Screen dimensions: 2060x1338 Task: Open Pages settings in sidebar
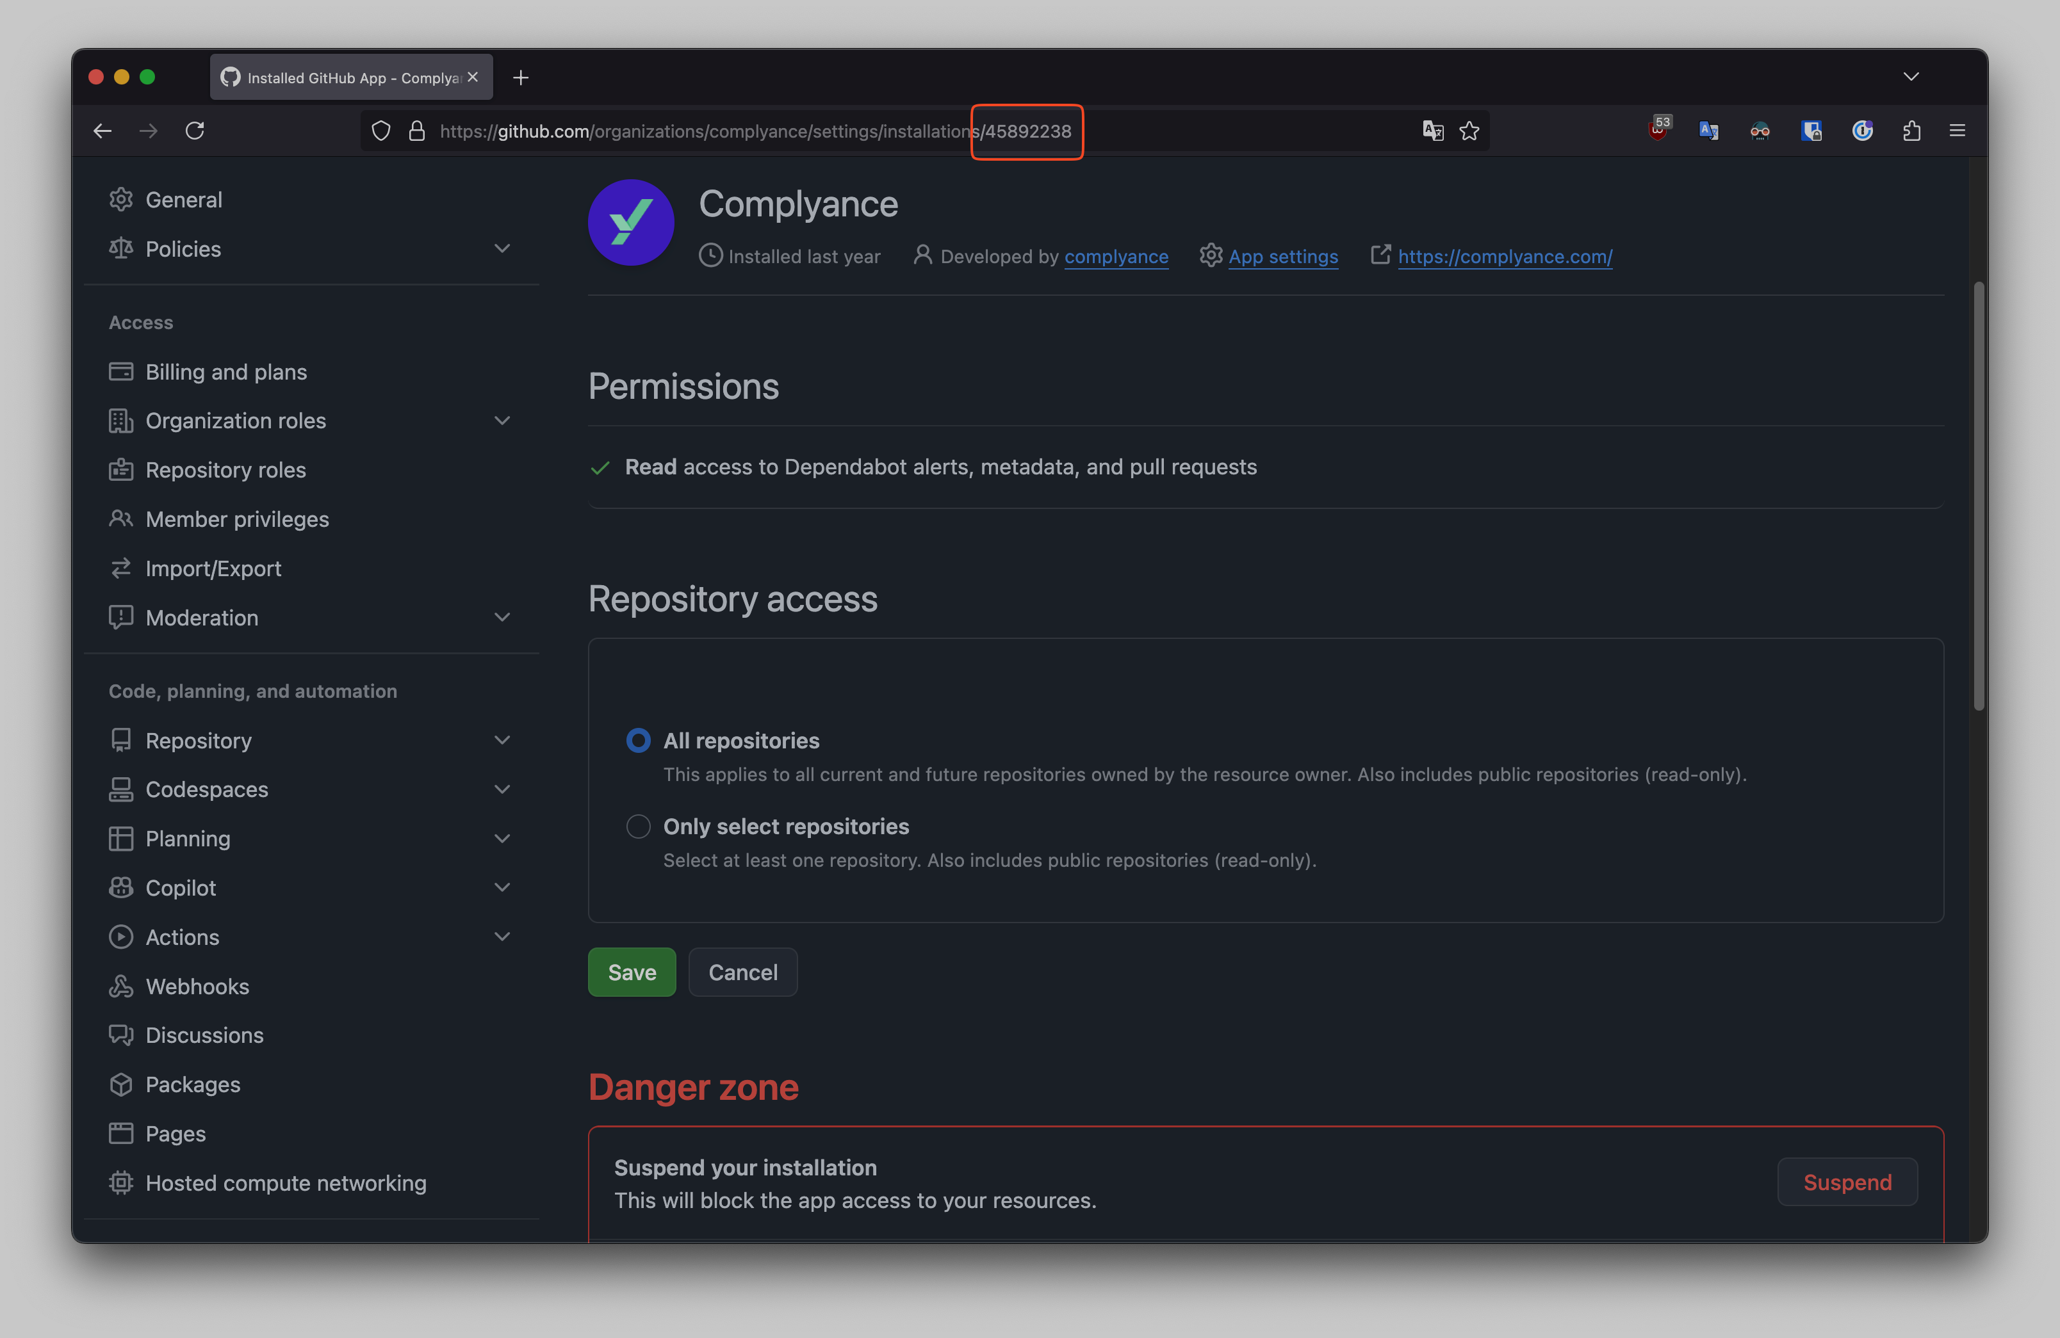[x=176, y=1134]
